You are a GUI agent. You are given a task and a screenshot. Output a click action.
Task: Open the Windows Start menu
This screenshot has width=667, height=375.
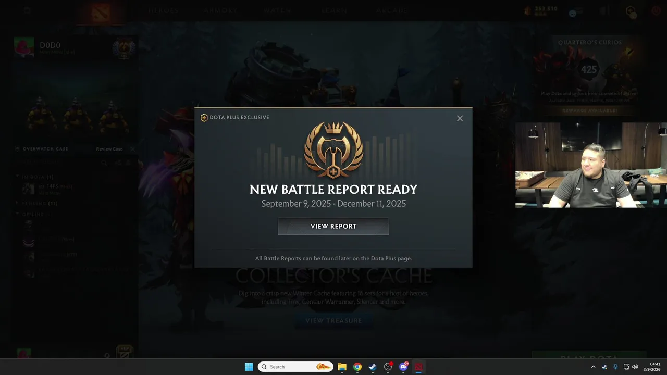pos(249,367)
